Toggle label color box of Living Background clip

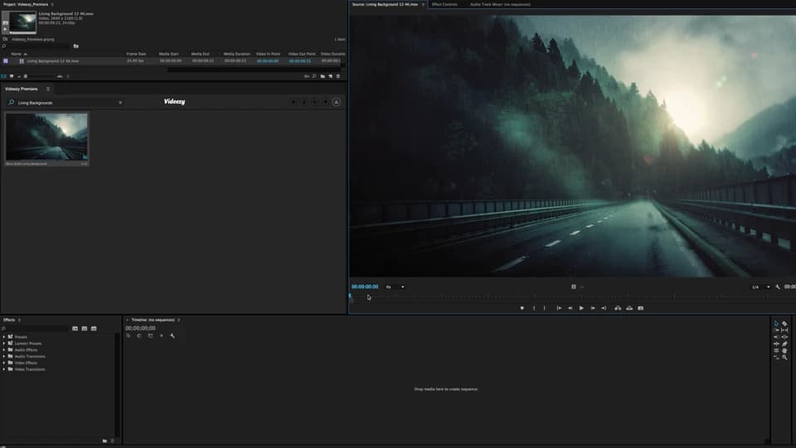click(x=6, y=61)
